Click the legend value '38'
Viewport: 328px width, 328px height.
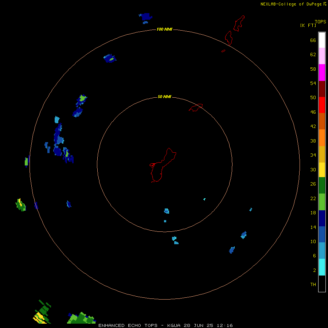313,141
